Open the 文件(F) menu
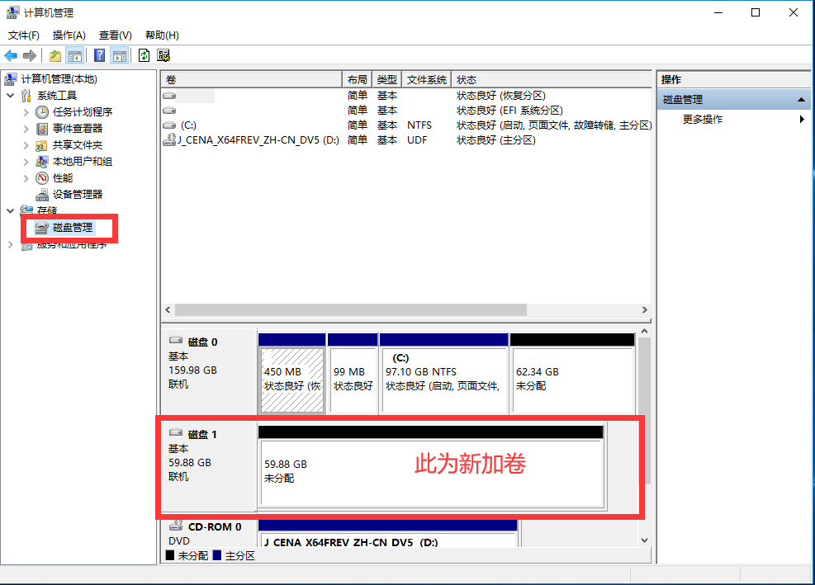The height and width of the screenshot is (585, 815). click(x=23, y=35)
